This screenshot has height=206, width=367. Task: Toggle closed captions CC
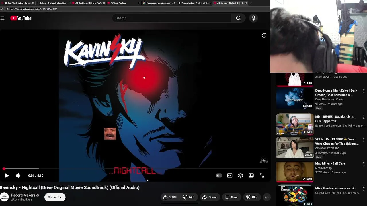(x=230, y=175)
